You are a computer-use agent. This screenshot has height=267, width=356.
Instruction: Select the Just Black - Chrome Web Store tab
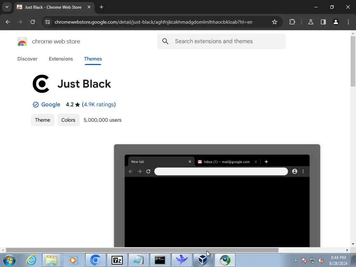point(54,7)
